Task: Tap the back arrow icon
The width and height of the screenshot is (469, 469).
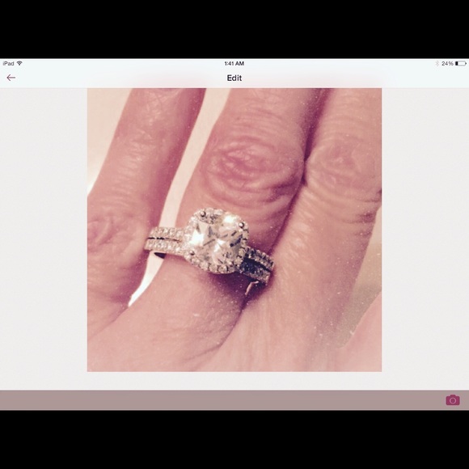Action: click(x=11, y=78)
